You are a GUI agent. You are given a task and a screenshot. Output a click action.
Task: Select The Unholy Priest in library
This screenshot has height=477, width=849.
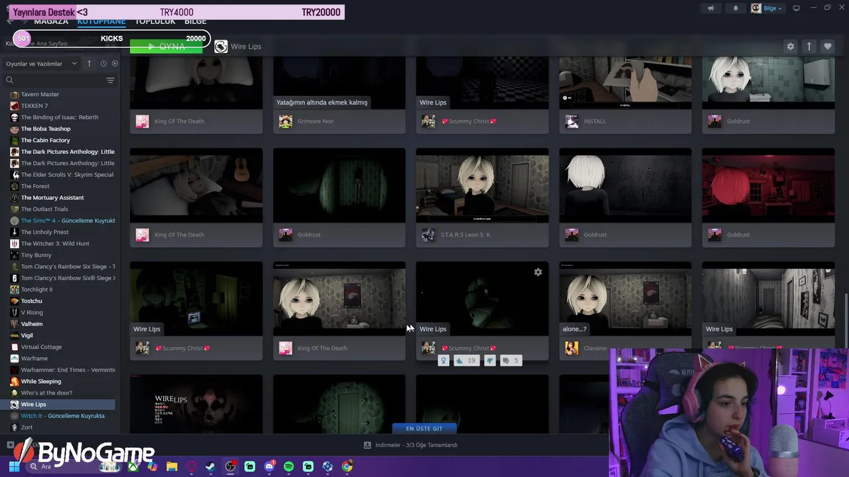point(44,232)
